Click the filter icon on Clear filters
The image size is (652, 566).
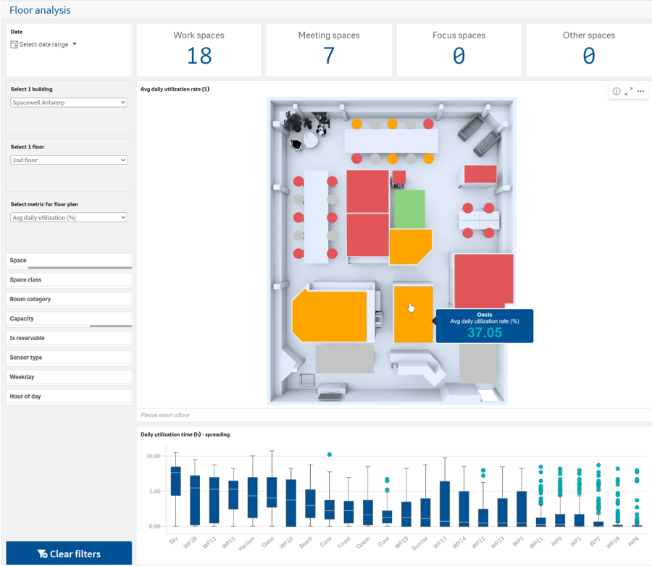click(42, 554)
